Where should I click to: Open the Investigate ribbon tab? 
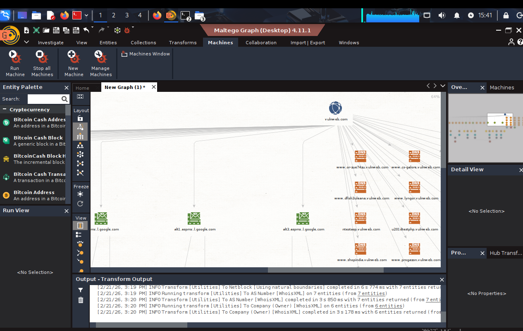pos(51,43)
